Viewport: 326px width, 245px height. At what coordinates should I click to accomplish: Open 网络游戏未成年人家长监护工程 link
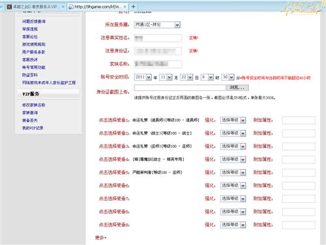point(49,82)
